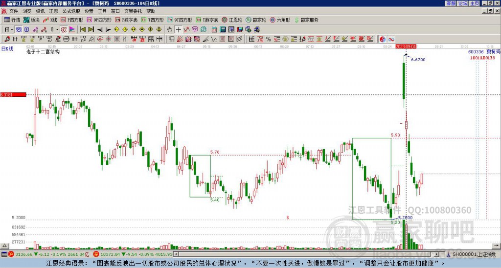Click the red pencil drawing tool
The image size is (501, 268).
click(x=7, y=39)
